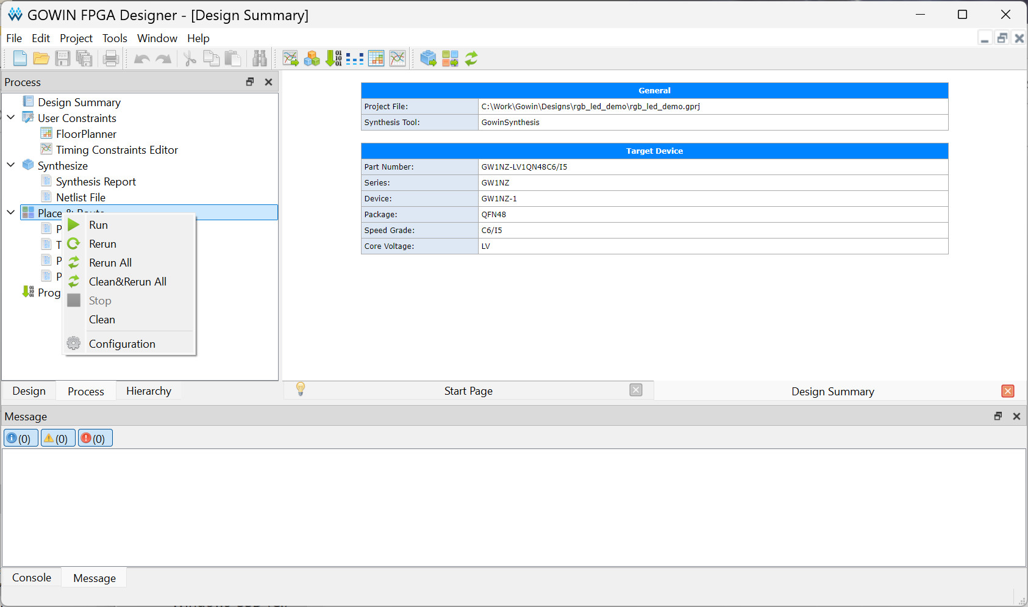
Task: Switch to the Design Summary document tab
Action: coord(833,391)
